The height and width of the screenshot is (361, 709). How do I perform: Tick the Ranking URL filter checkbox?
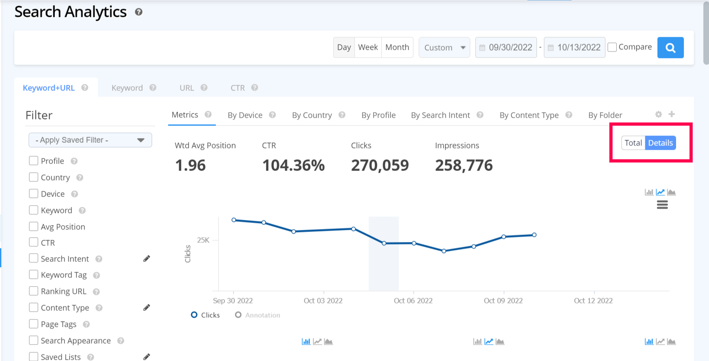33,292
